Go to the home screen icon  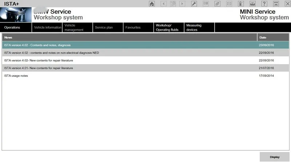[x=152, y=4]
